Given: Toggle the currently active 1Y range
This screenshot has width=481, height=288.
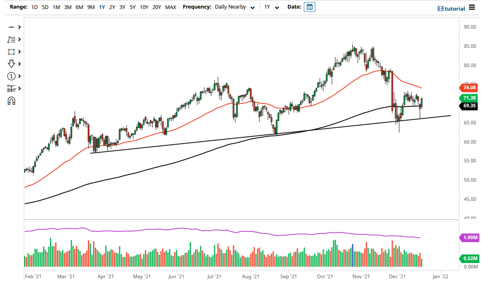Looking at the screenshot, I should click(102, 7).
